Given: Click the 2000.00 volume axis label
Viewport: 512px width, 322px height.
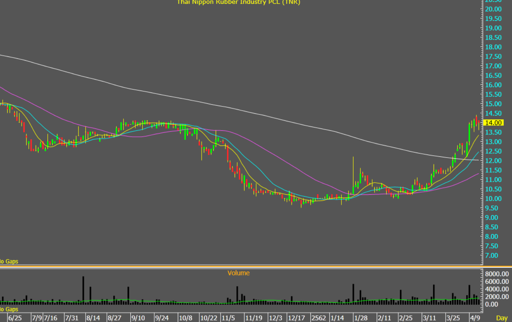Looking at the screenshot, I should [x=497, y=296].
